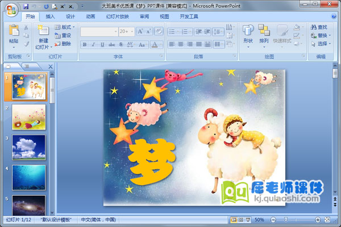Viewport: 341px width, 227px height.
Task: Open columns dropdown in paragraph group
Action: point(219,44)
